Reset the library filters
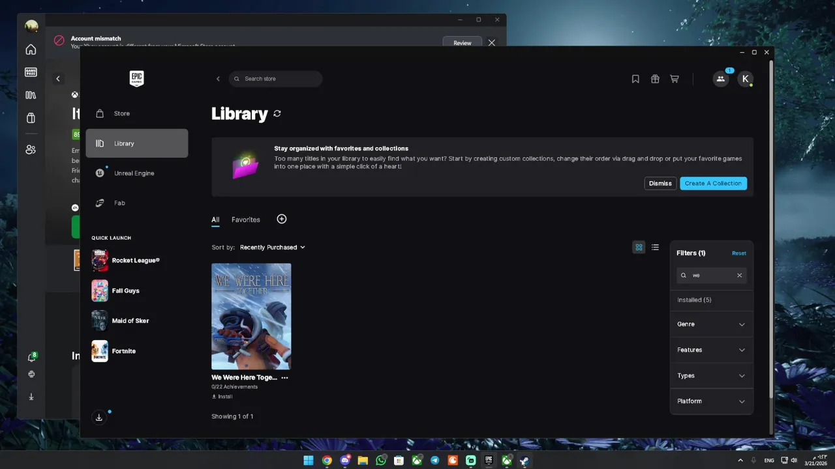The image size is (835, 469). click(739, 253)
